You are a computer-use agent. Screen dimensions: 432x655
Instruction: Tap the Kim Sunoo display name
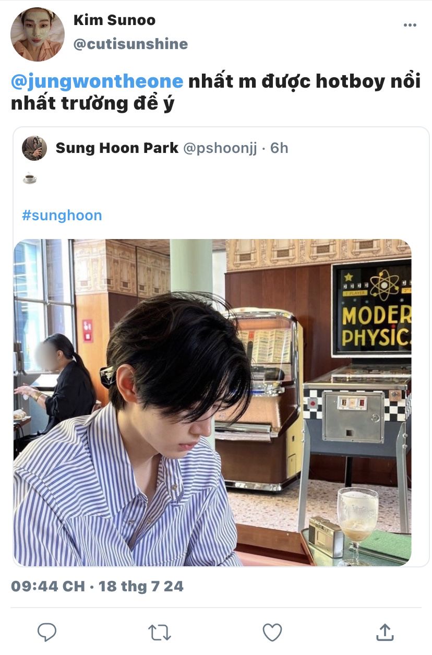tap(114, 20)
